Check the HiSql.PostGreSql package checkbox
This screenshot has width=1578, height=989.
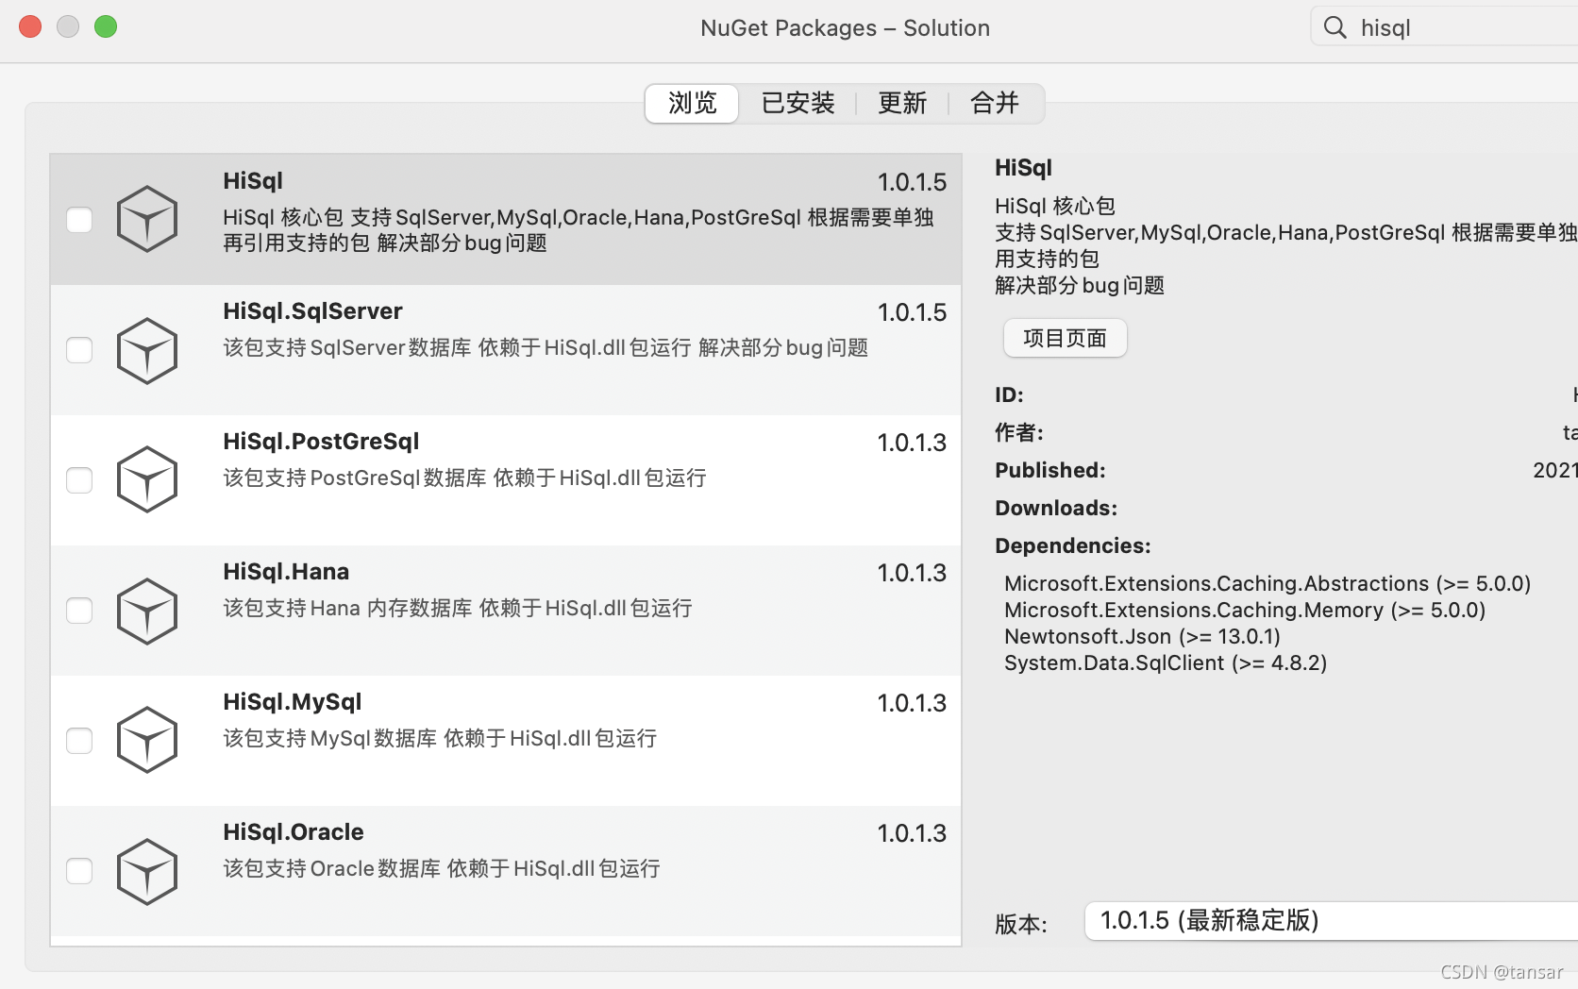click(x=79, y=480)
